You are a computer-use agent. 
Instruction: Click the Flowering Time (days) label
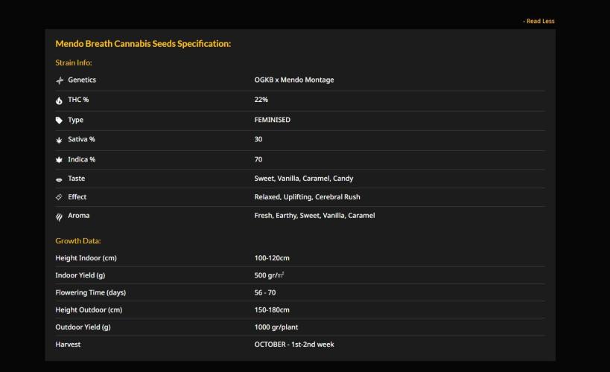click(x=91, y=292)
